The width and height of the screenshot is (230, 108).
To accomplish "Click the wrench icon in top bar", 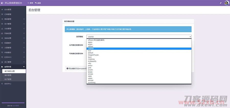I will tap(221, 3).
